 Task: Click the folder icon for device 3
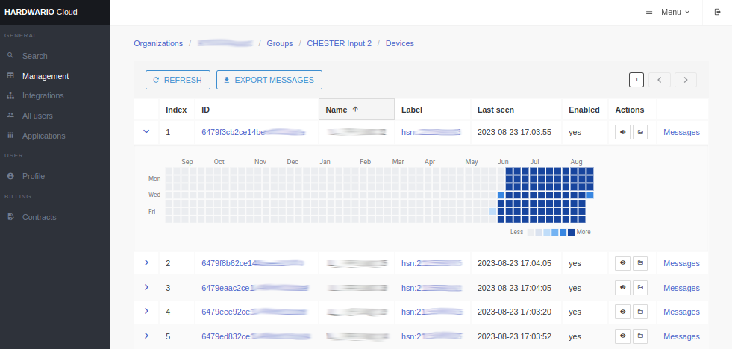(639, 287)
